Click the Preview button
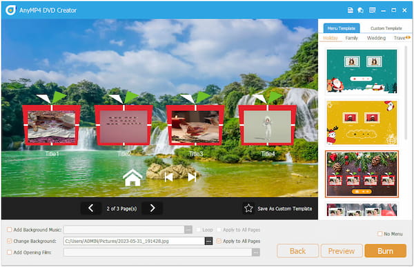The image size is (414, 267). pos(342,251)
